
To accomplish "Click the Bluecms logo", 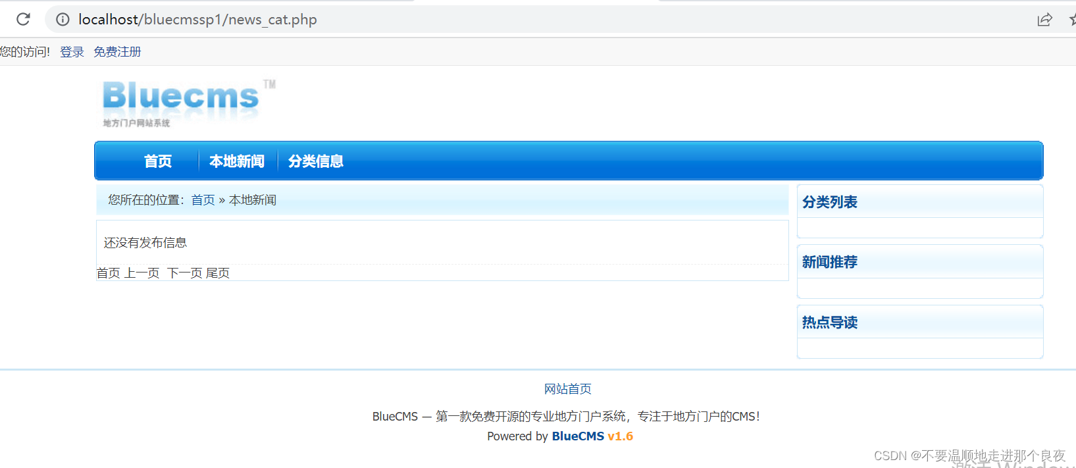I will click(x=189, y=103).
